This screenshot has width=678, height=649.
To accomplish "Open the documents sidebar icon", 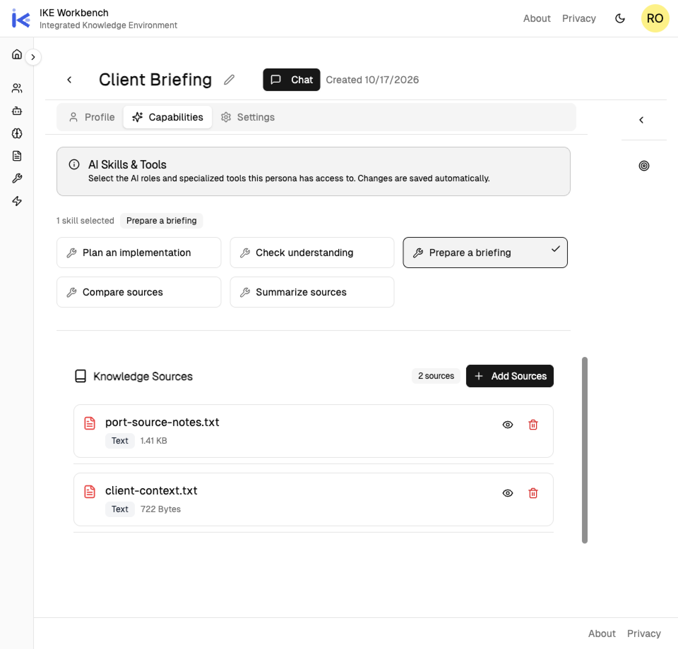I will (17, 156).
